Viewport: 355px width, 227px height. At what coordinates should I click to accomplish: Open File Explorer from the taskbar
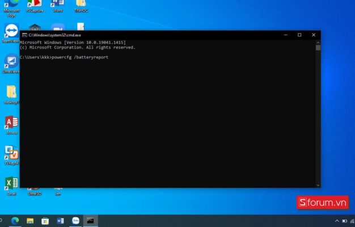[x=31, y=220]
